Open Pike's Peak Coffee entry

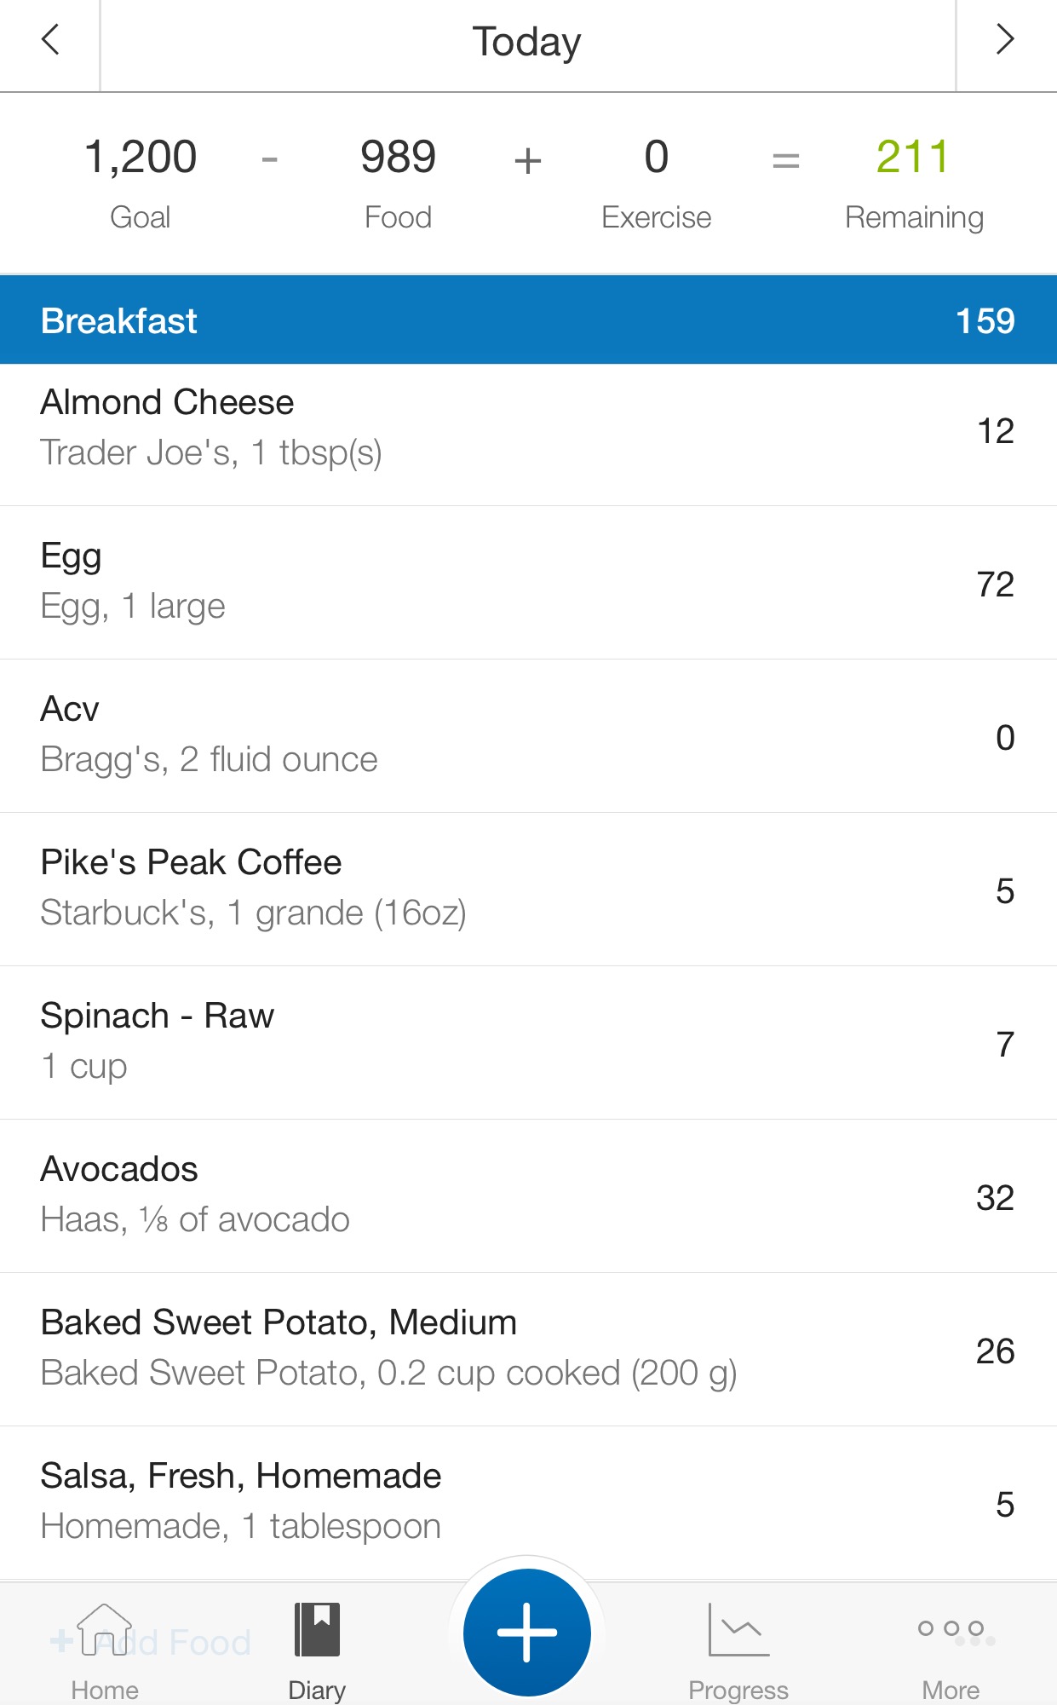click(x=527, y=889)
